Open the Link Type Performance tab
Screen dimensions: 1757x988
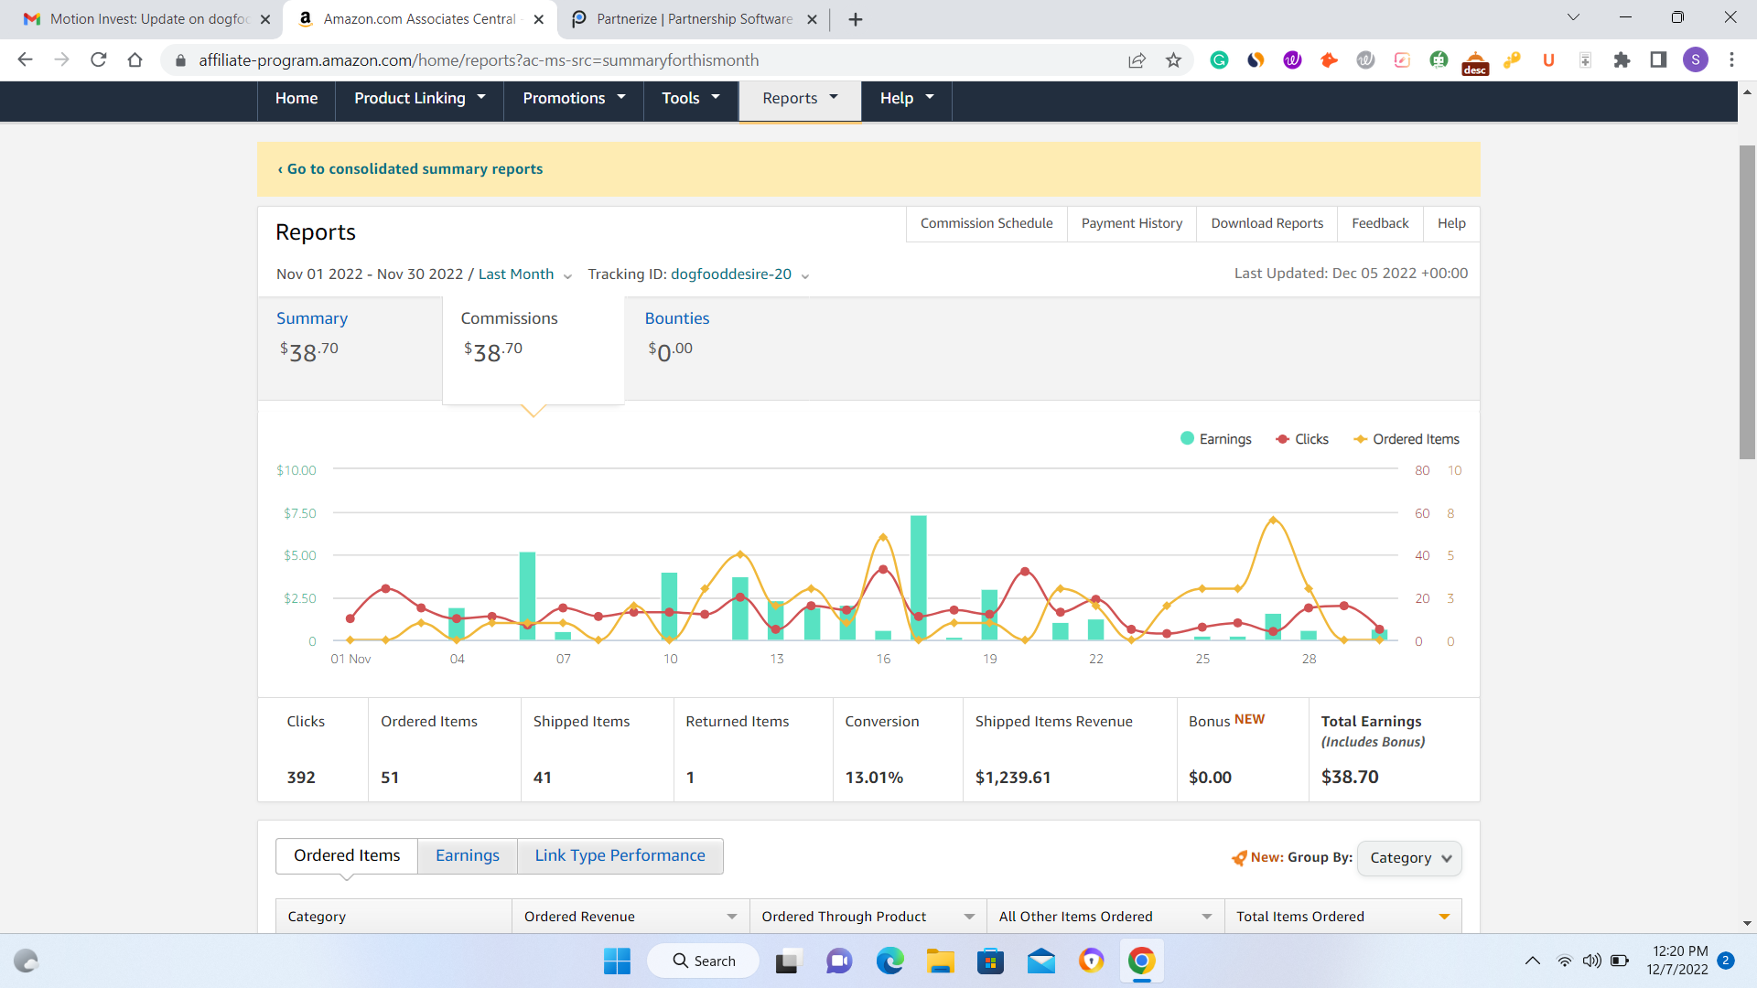point(620,855)
